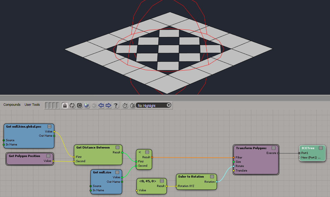This screenshot has width=330, height=197.
Task: Collapse the Get Distance Between node
Action: pyautogui.click(x=117, y=148)
